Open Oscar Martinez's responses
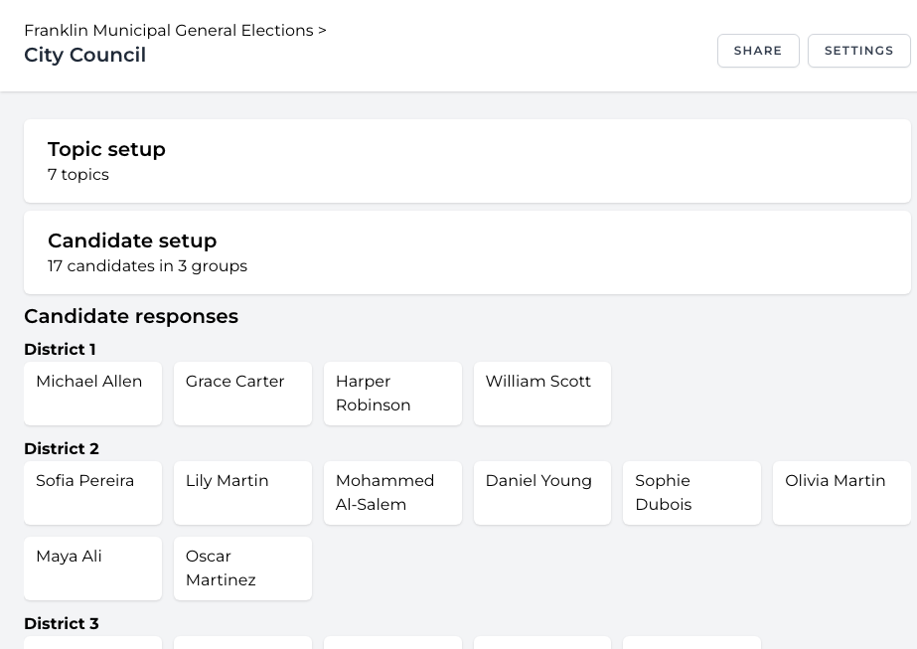Image resolution: width=917 pixels, height=649 pixels. pyautogui.click(x=242, y=568)
